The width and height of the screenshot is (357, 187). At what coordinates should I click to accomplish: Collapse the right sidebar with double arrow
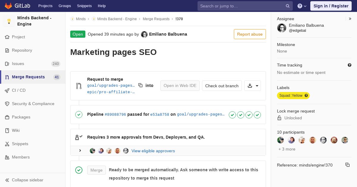(x=350, y=19)
